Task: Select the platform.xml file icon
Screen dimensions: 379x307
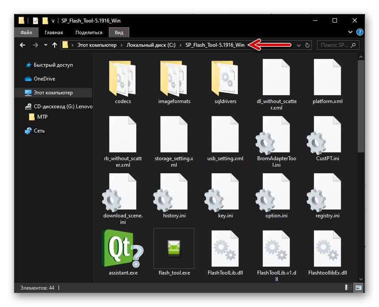Action: pyautogui.click(x=327, y=77)
